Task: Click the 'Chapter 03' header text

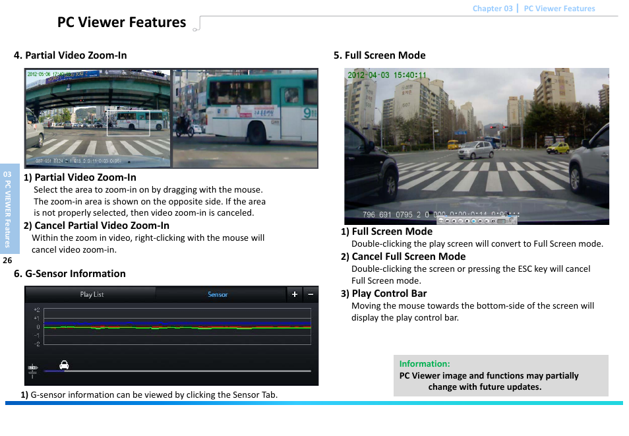Action: pyautogui.click(x=493, y=9)
